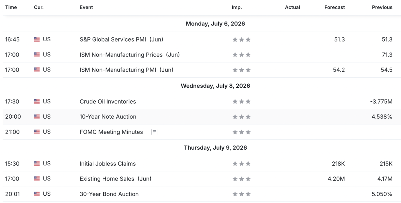Viewport: 401px width, 203px height.
Task: Open the Crude Oil Inventories event
Action: pos(108,102)
